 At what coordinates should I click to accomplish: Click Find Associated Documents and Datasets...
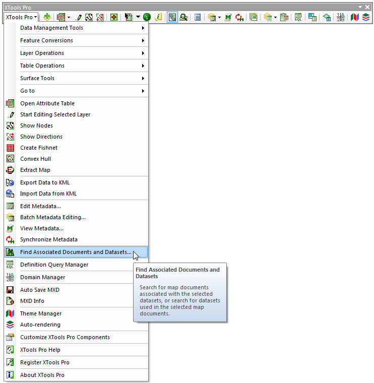(x=76, y=252)
